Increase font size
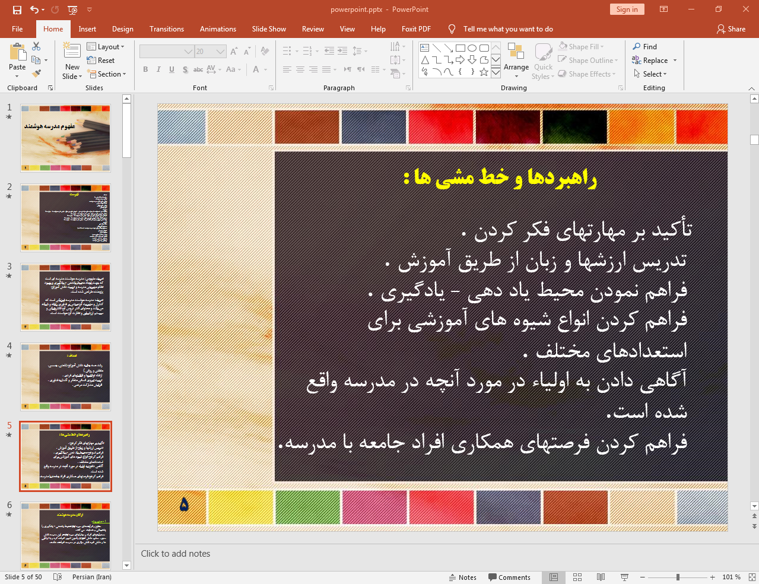 (x=234, y=52)
